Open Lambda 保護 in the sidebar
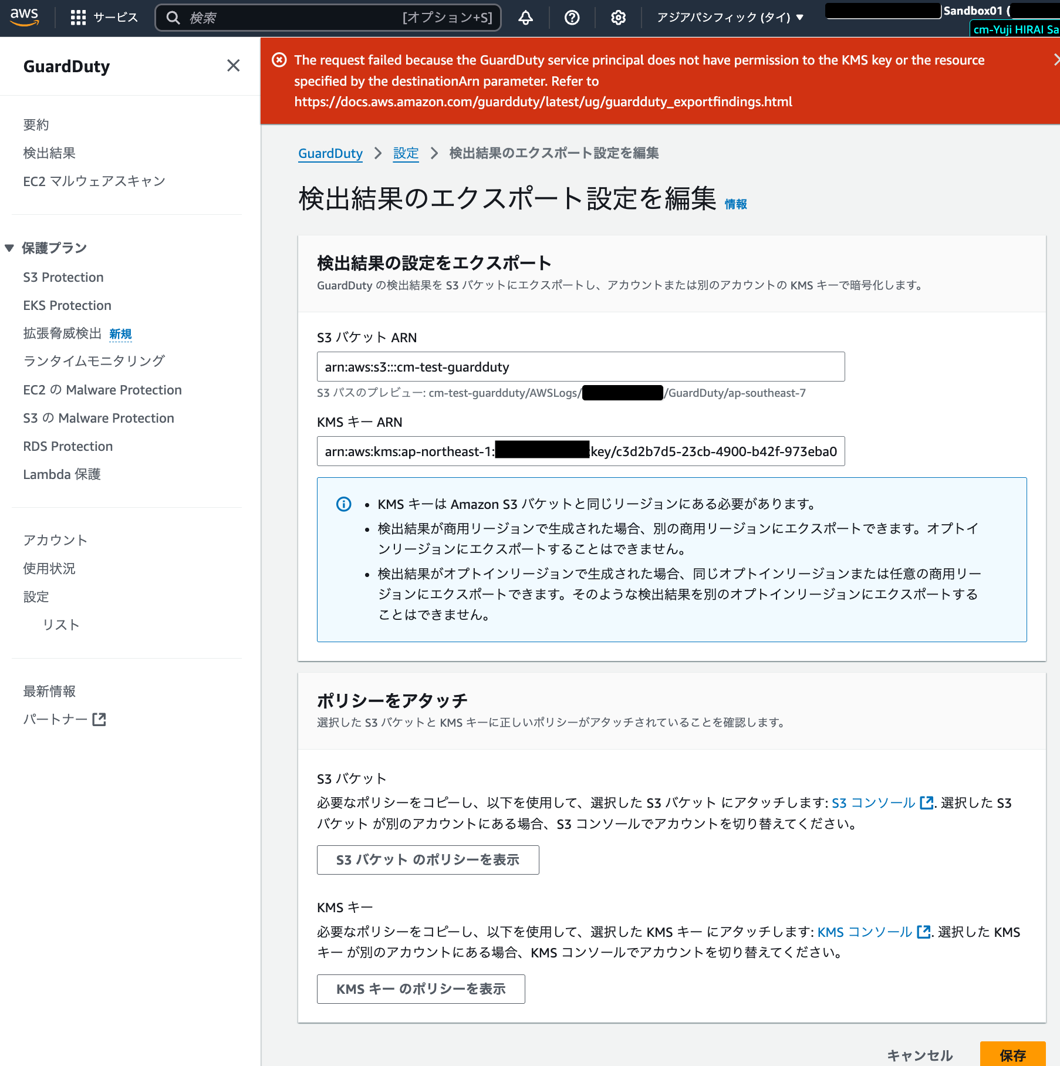The image size is (1060, 1066). (62, 474)
